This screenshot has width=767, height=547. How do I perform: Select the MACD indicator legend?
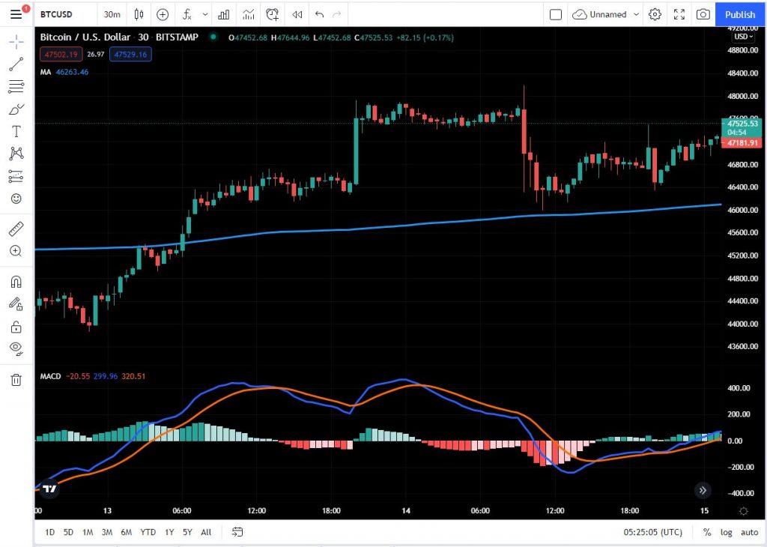tap(50, 376)
